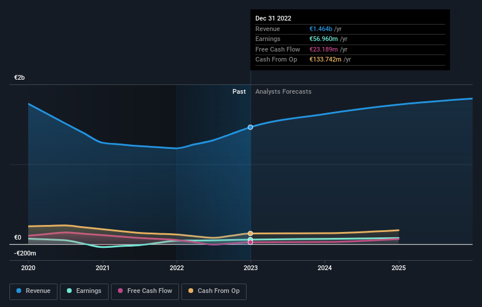Click the pink Free Cash Flow data point

tap(250, 243)
